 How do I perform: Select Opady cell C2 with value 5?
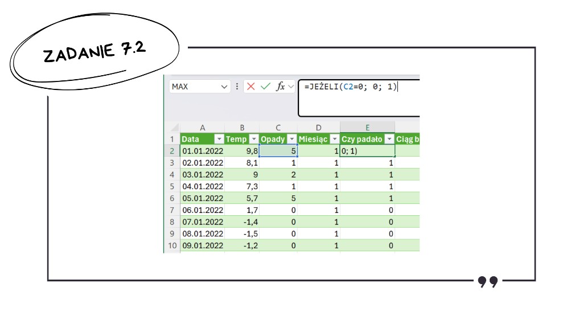[278, 151]
